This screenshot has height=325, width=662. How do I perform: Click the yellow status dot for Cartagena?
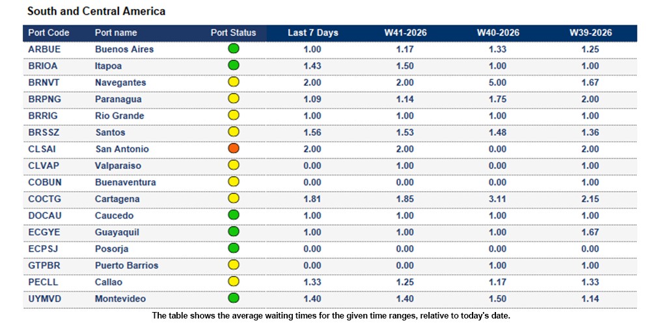point(234,198)
